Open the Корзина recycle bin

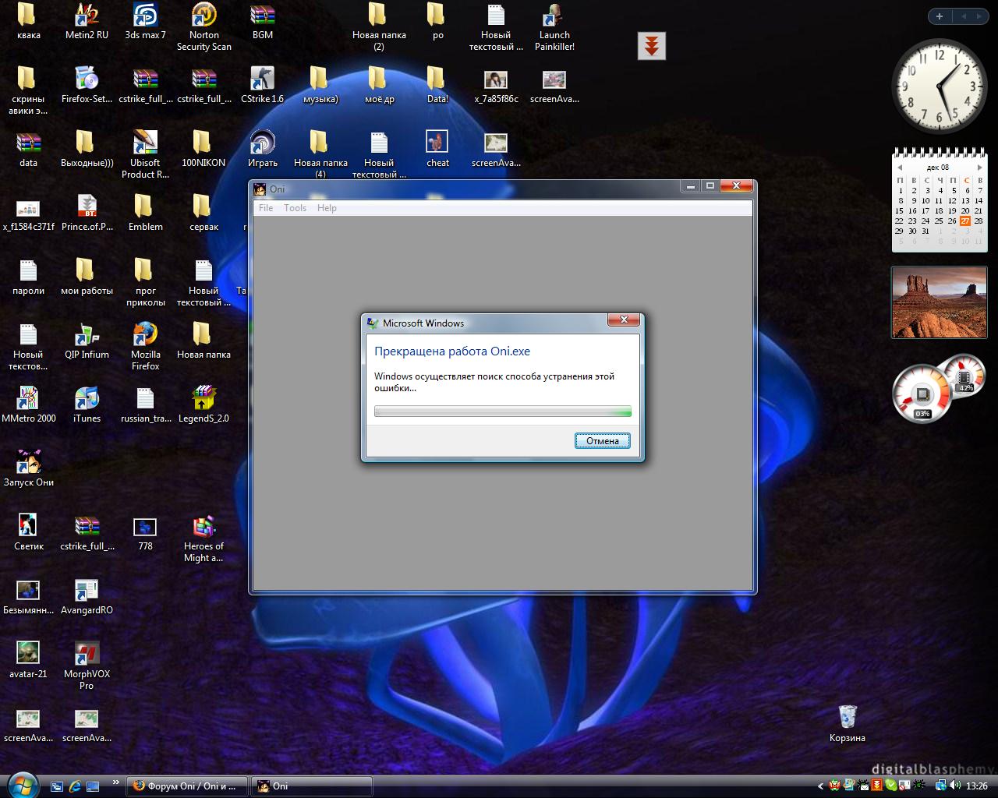848,717
